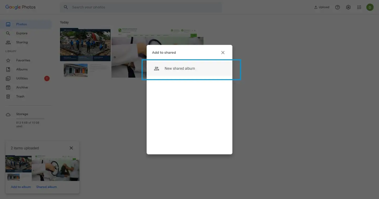Select New shared album option

coord(180,68)
